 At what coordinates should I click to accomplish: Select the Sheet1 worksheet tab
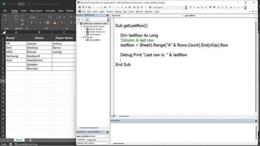pos(19,140)
